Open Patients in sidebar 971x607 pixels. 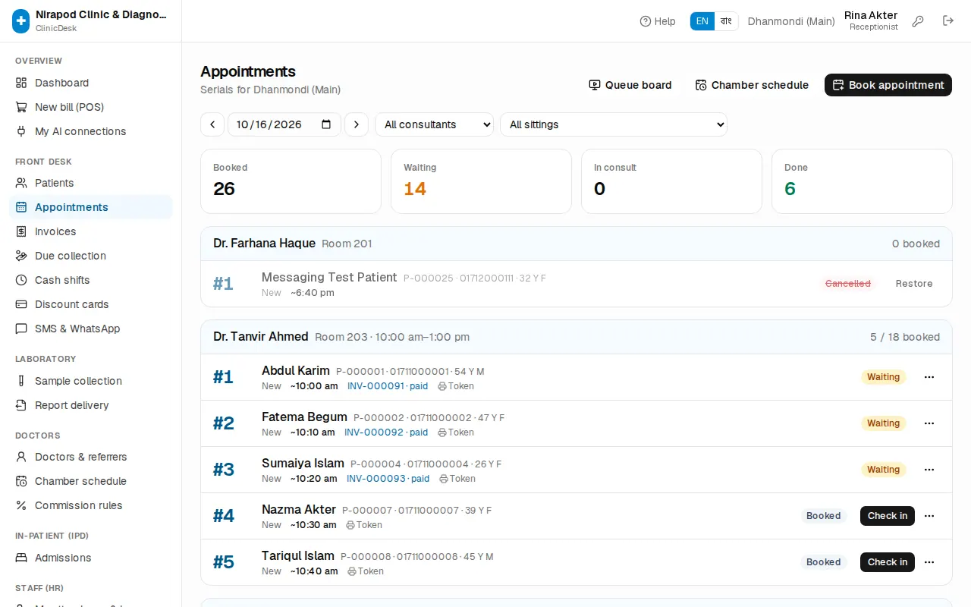(x=91, y=183)
